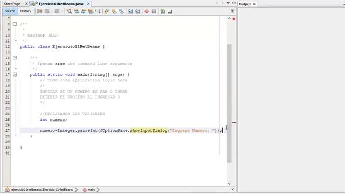Show opened documents list dropdown
The image size is (345, 194).
[x=228, y=3]
